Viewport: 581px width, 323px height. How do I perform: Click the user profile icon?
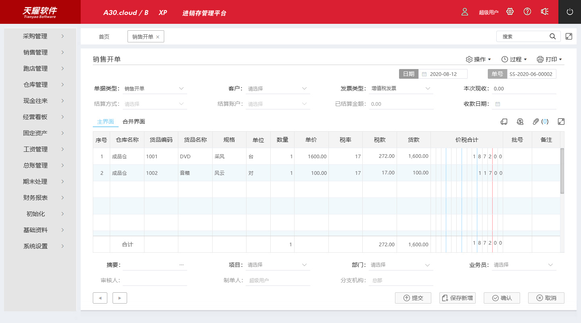465,12
